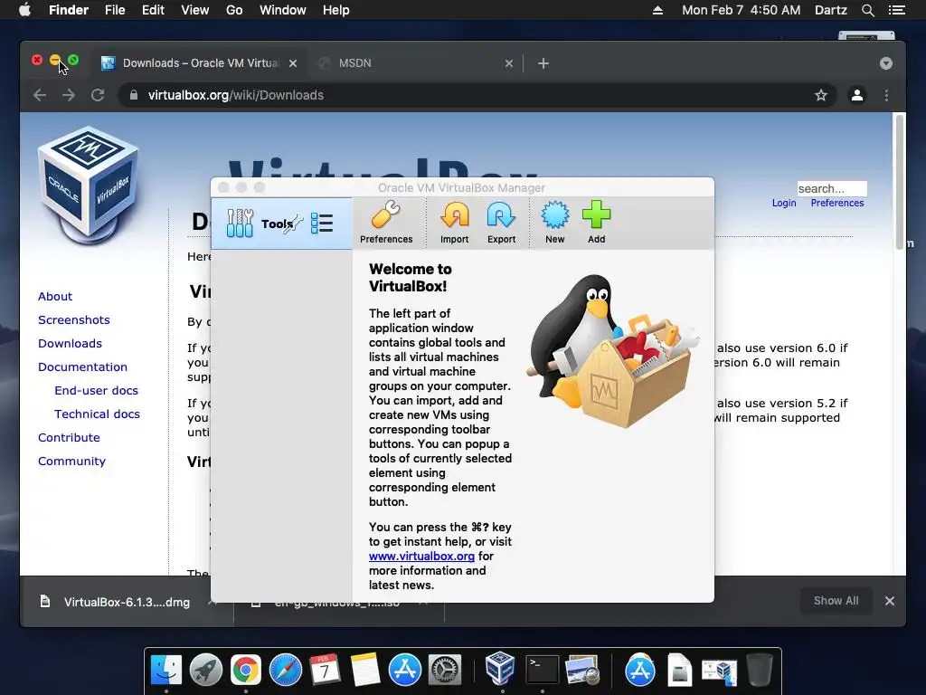Open the Technical docs link
926x695 pixels.
tap(97, 414)
